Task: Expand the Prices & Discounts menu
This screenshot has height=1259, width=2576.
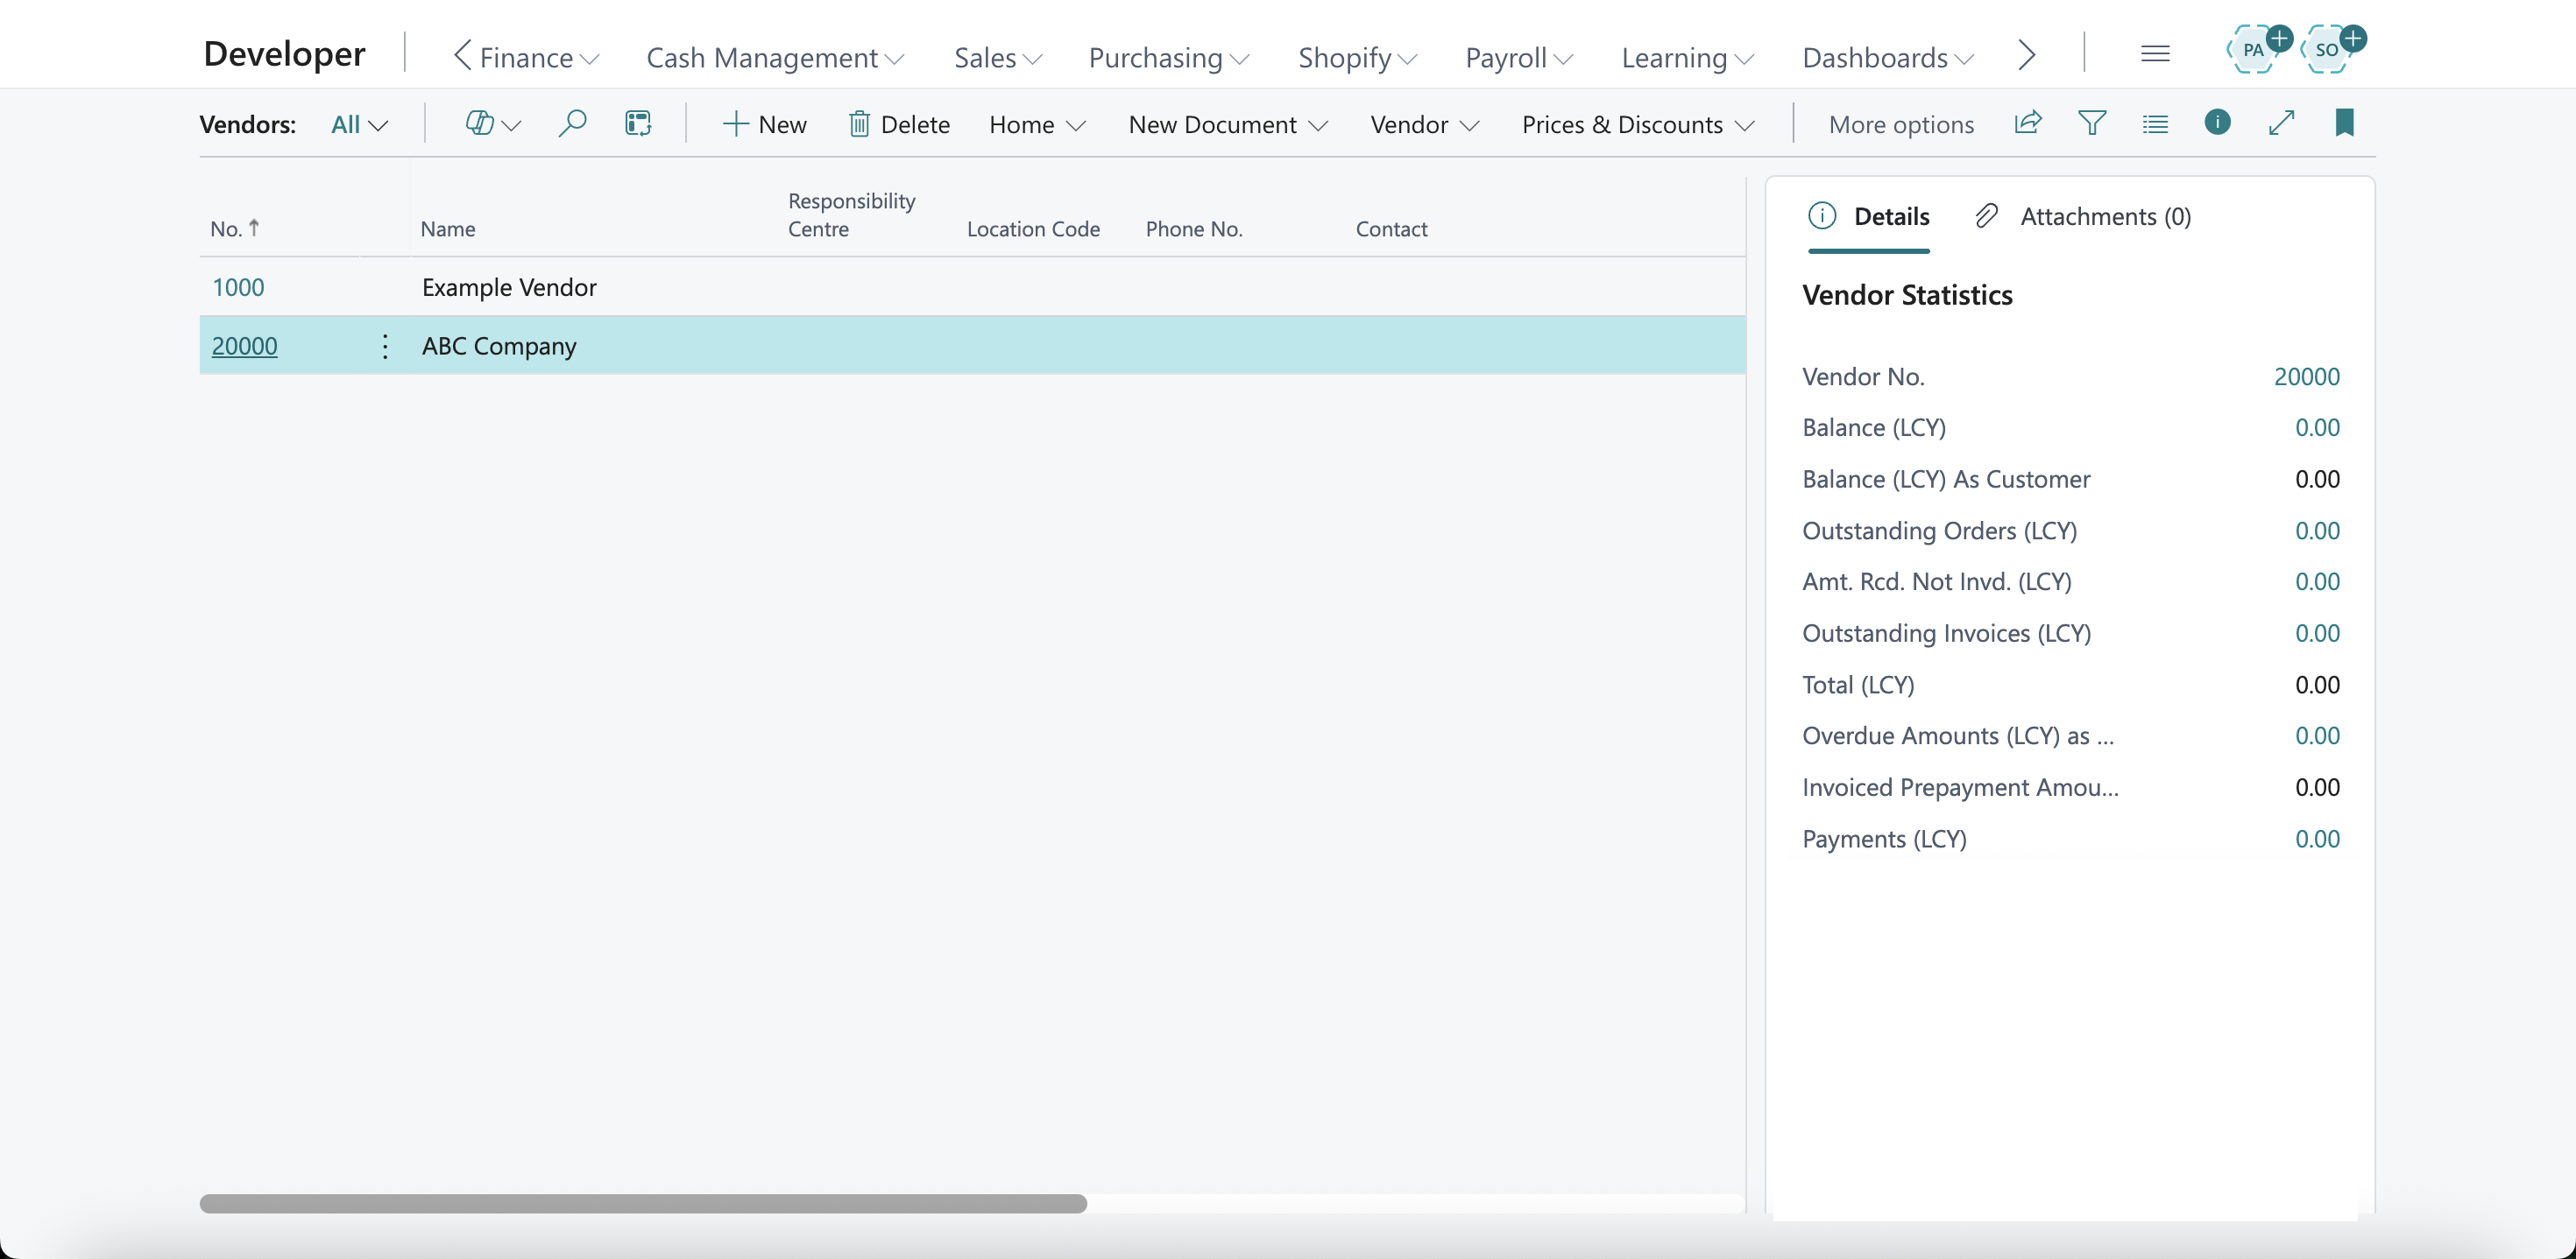Action: (1638, 125)
